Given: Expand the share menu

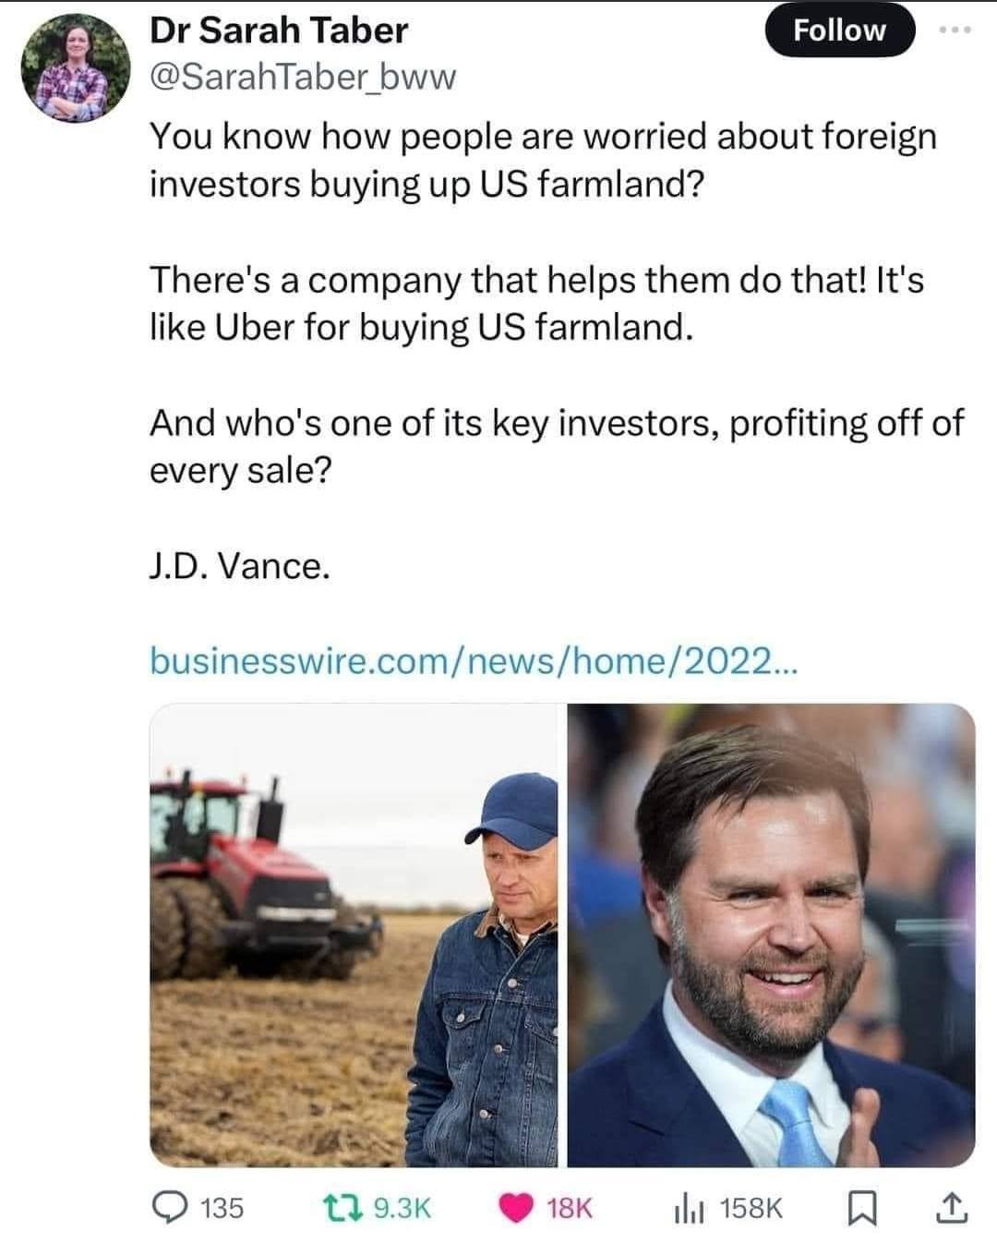Looking at the screenshot, I should (952, 1205).
